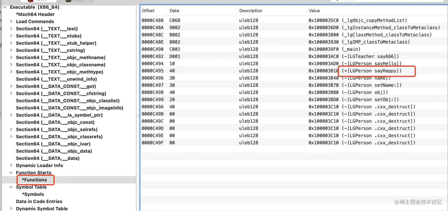This screenshot has height=211, width=448.
Task: Select the _lgObjc_copyMethodList value
Action: [x=358, y=20]
